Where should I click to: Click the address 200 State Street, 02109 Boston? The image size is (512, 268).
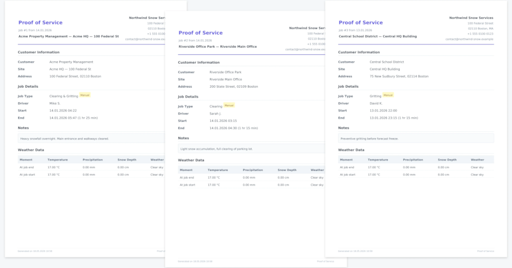(234, 86)
